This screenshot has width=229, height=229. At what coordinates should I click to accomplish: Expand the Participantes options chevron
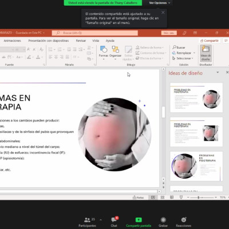(101, 220)
